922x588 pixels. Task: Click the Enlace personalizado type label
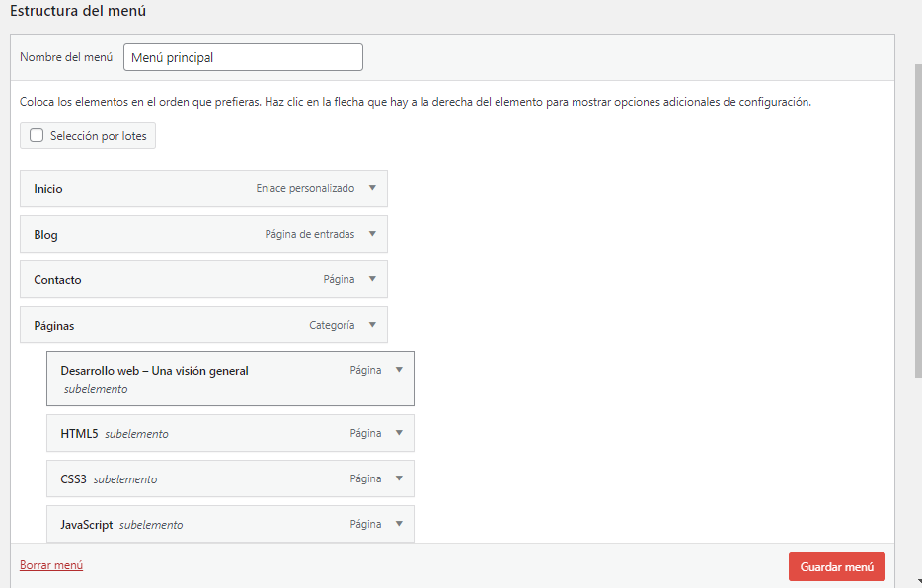[305, 188]
